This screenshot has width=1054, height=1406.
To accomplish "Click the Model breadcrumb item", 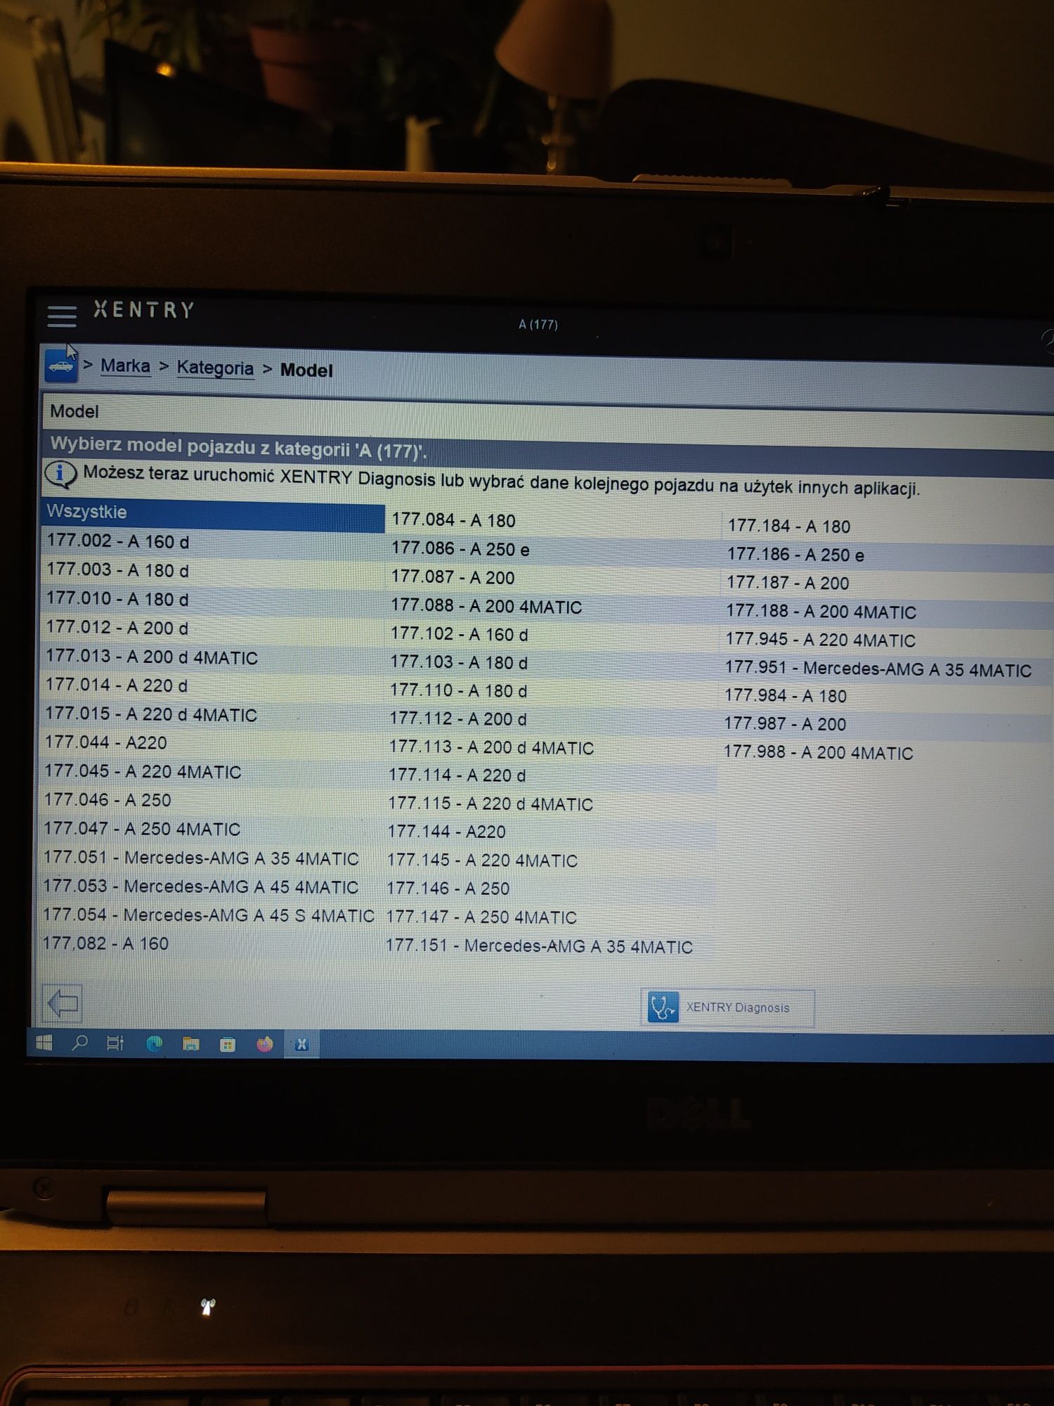I will click(x=306, y=370).
